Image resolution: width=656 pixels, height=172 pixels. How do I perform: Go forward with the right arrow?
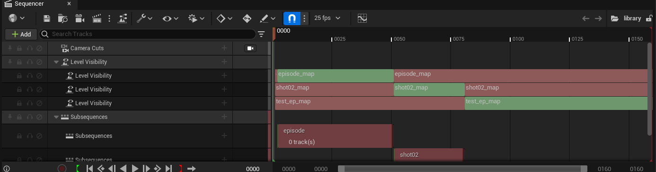pos(598,18)
